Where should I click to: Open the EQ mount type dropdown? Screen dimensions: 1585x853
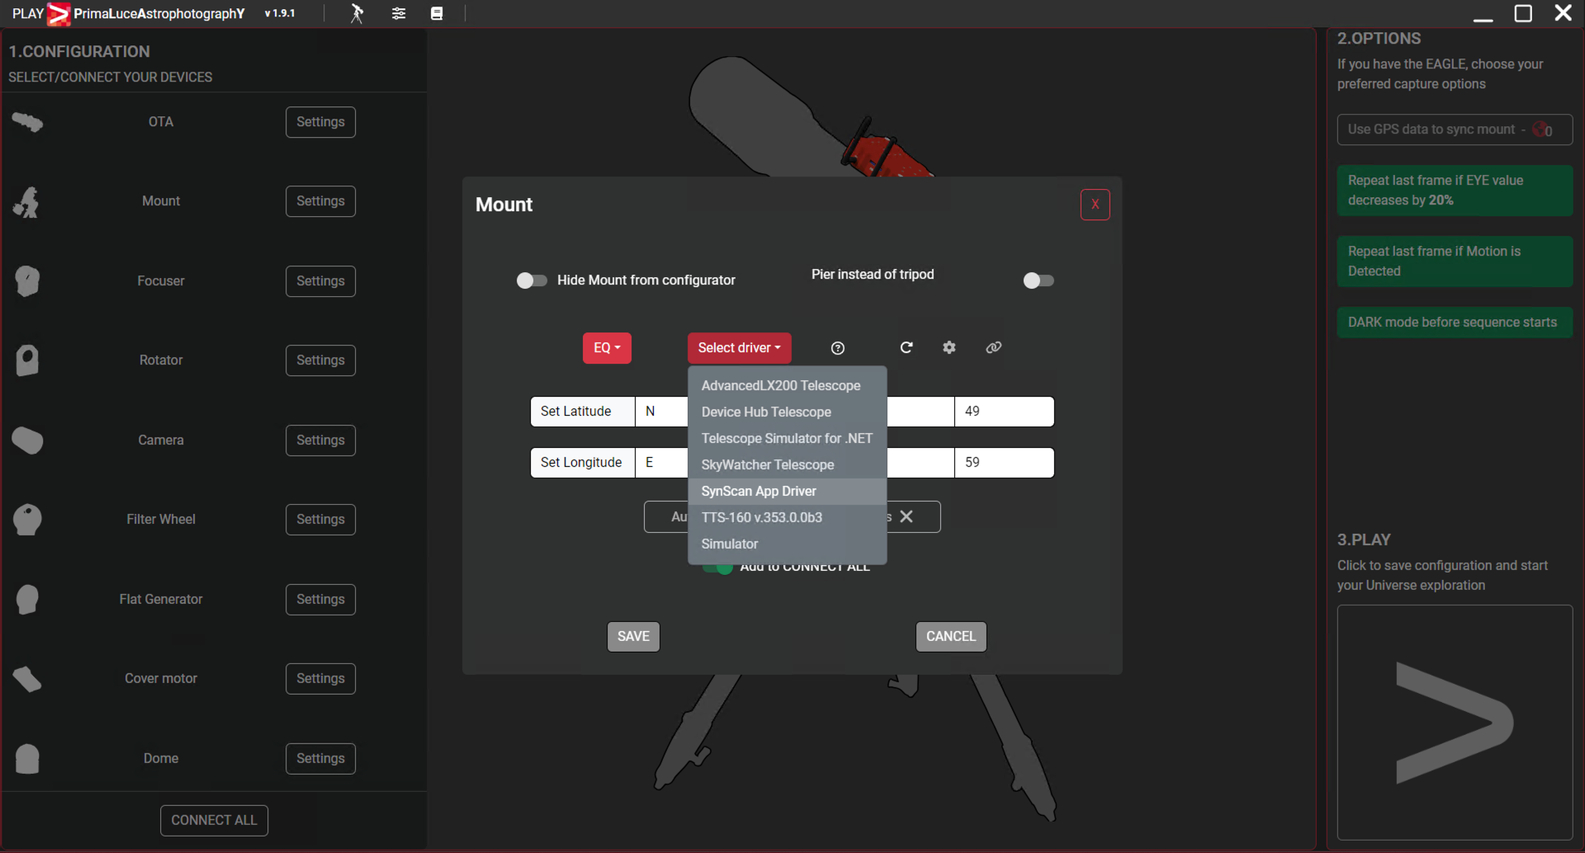coord(607,348)
